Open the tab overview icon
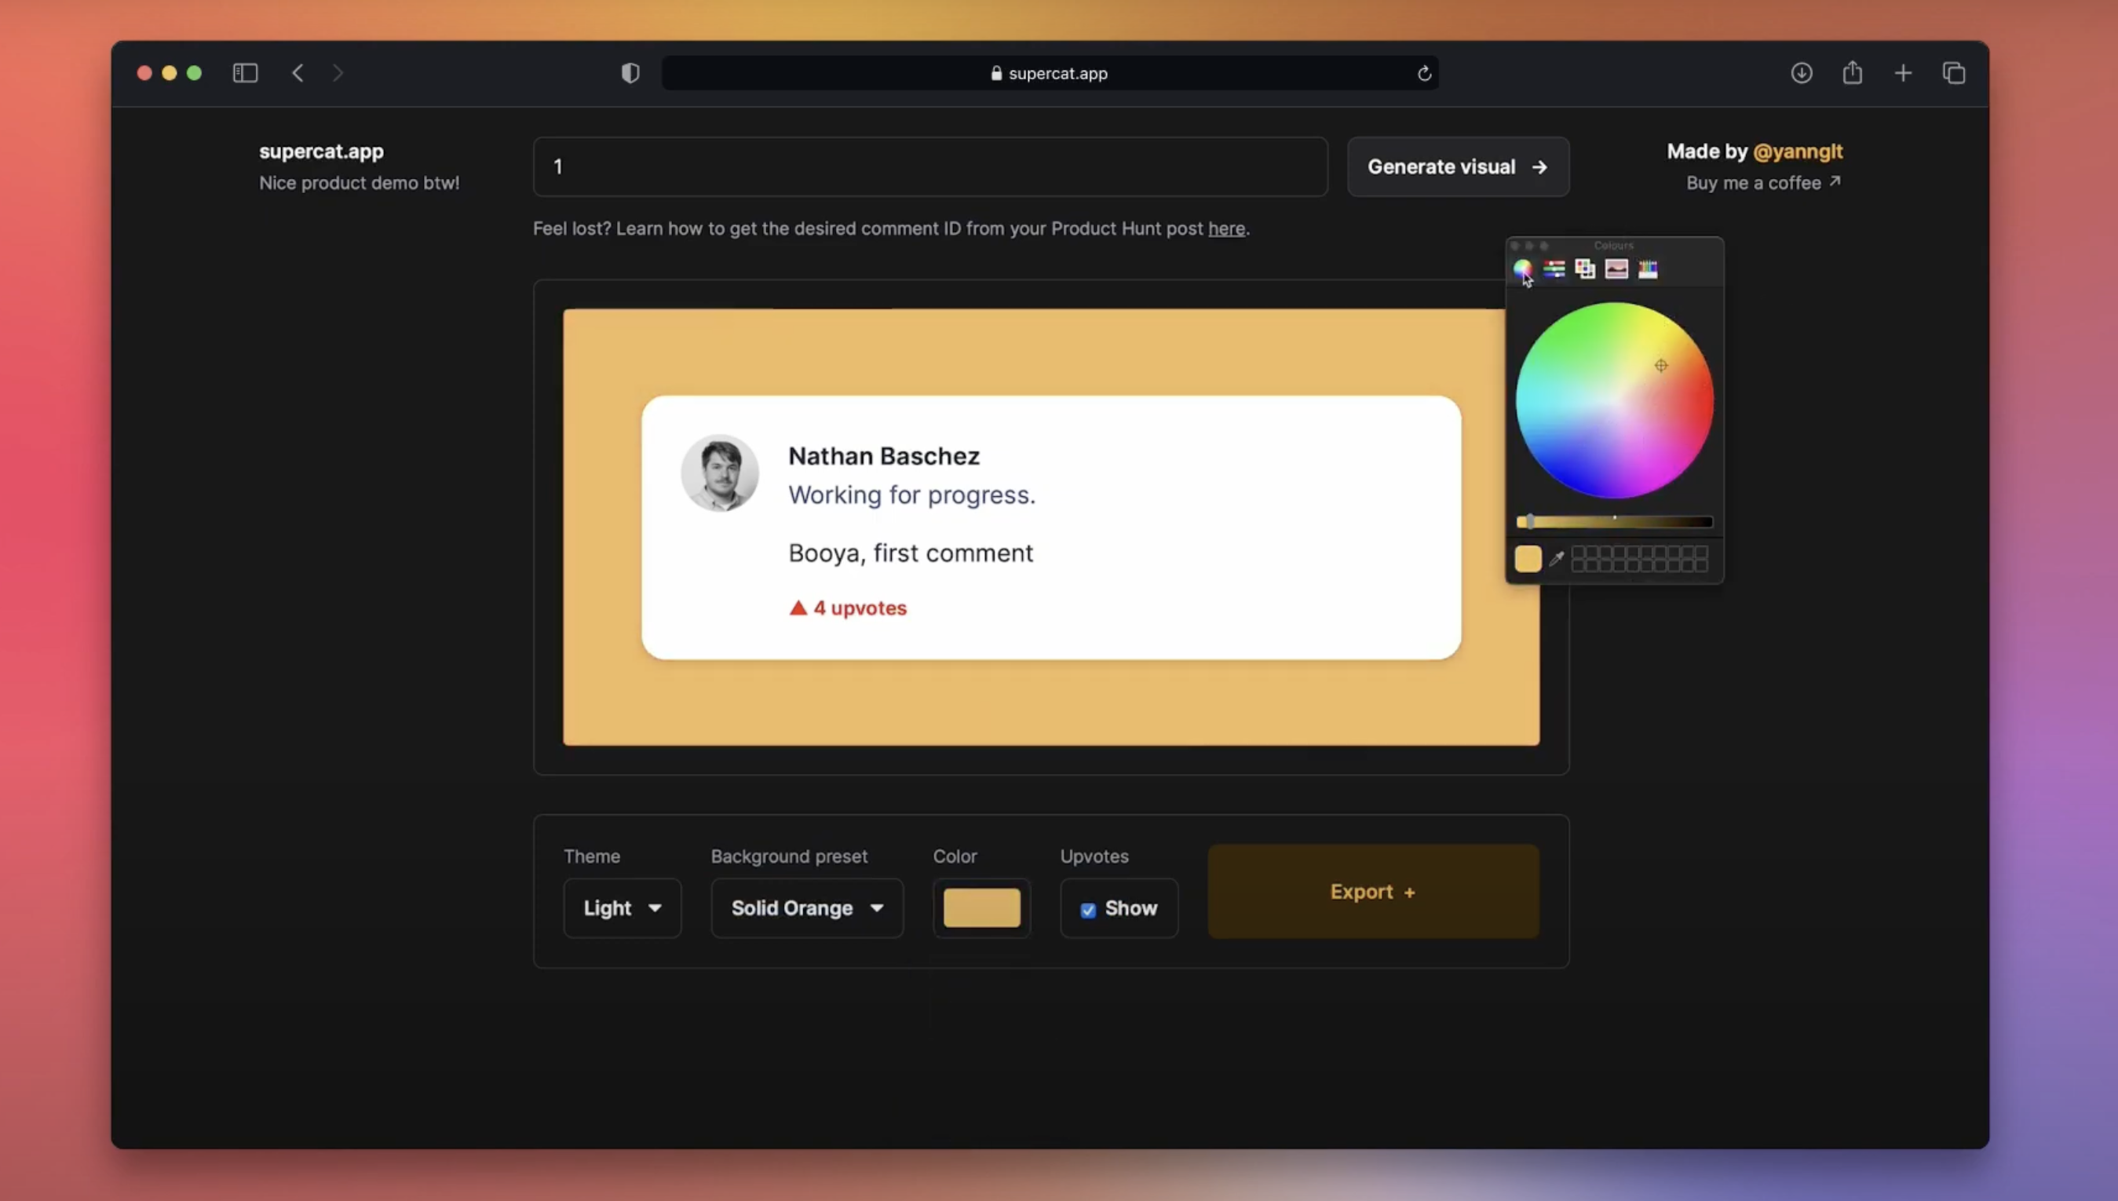The image size is (2118, 1201). [x=1954, y=74]
